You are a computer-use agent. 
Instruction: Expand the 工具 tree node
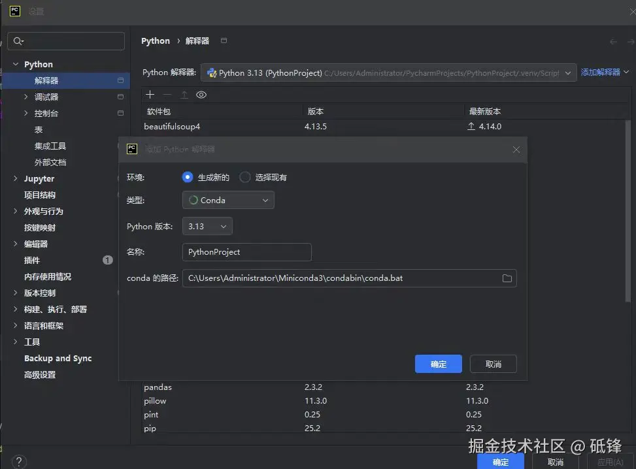[x=16, y=342]
